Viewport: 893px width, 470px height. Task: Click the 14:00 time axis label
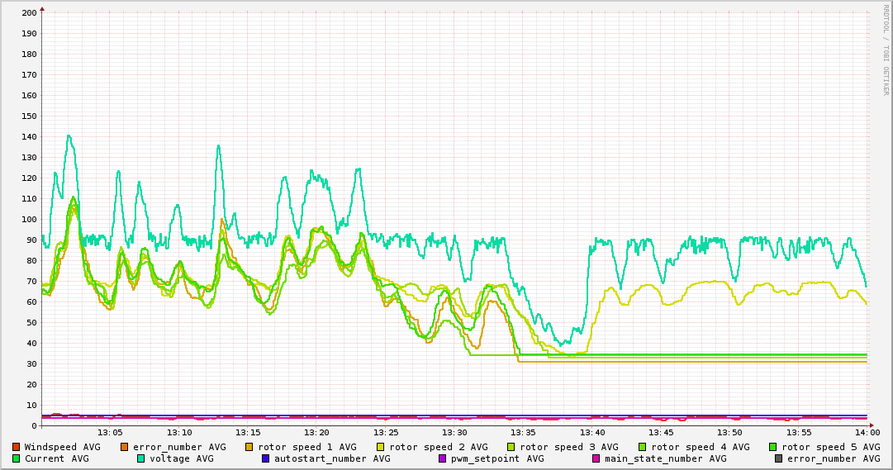coord(867,434)
